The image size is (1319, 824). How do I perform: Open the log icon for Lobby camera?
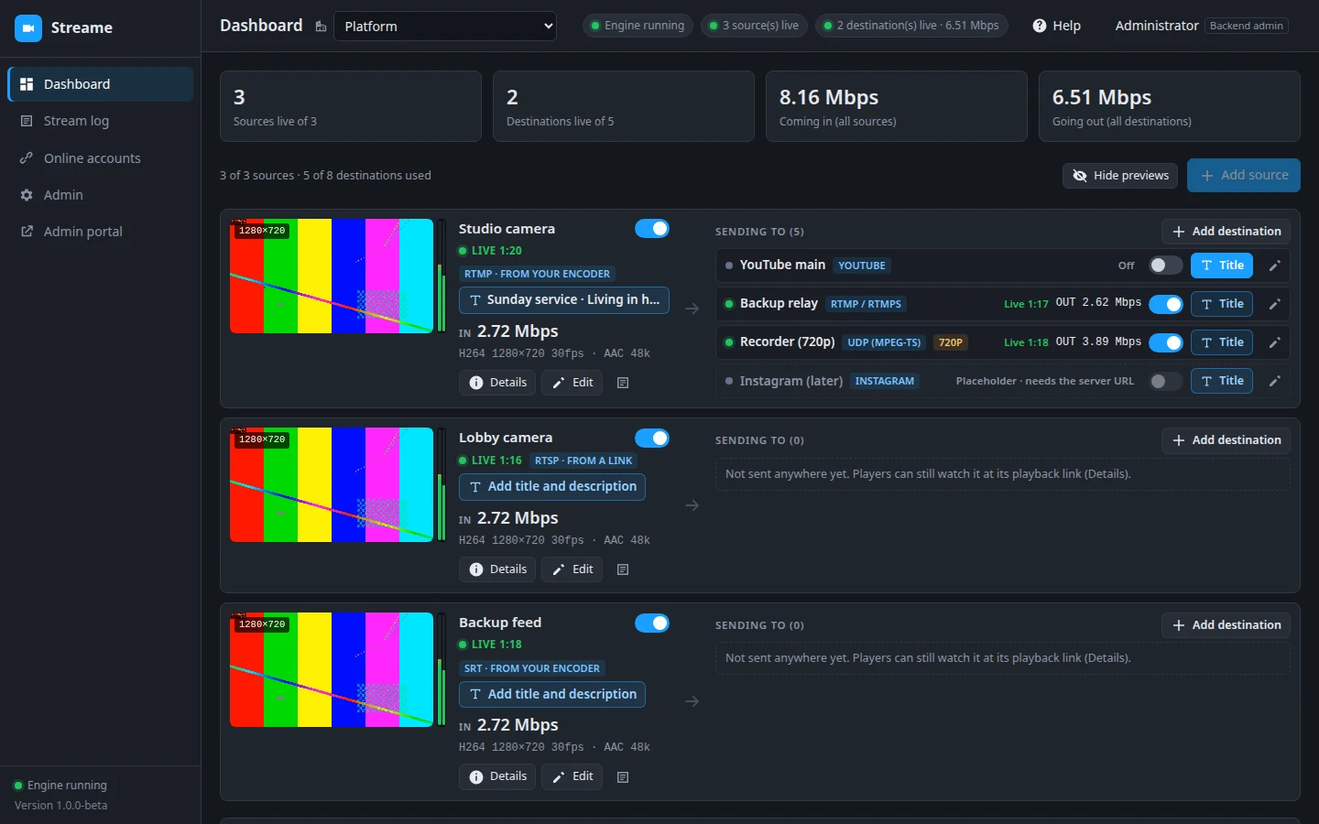(x=623, y=569)
